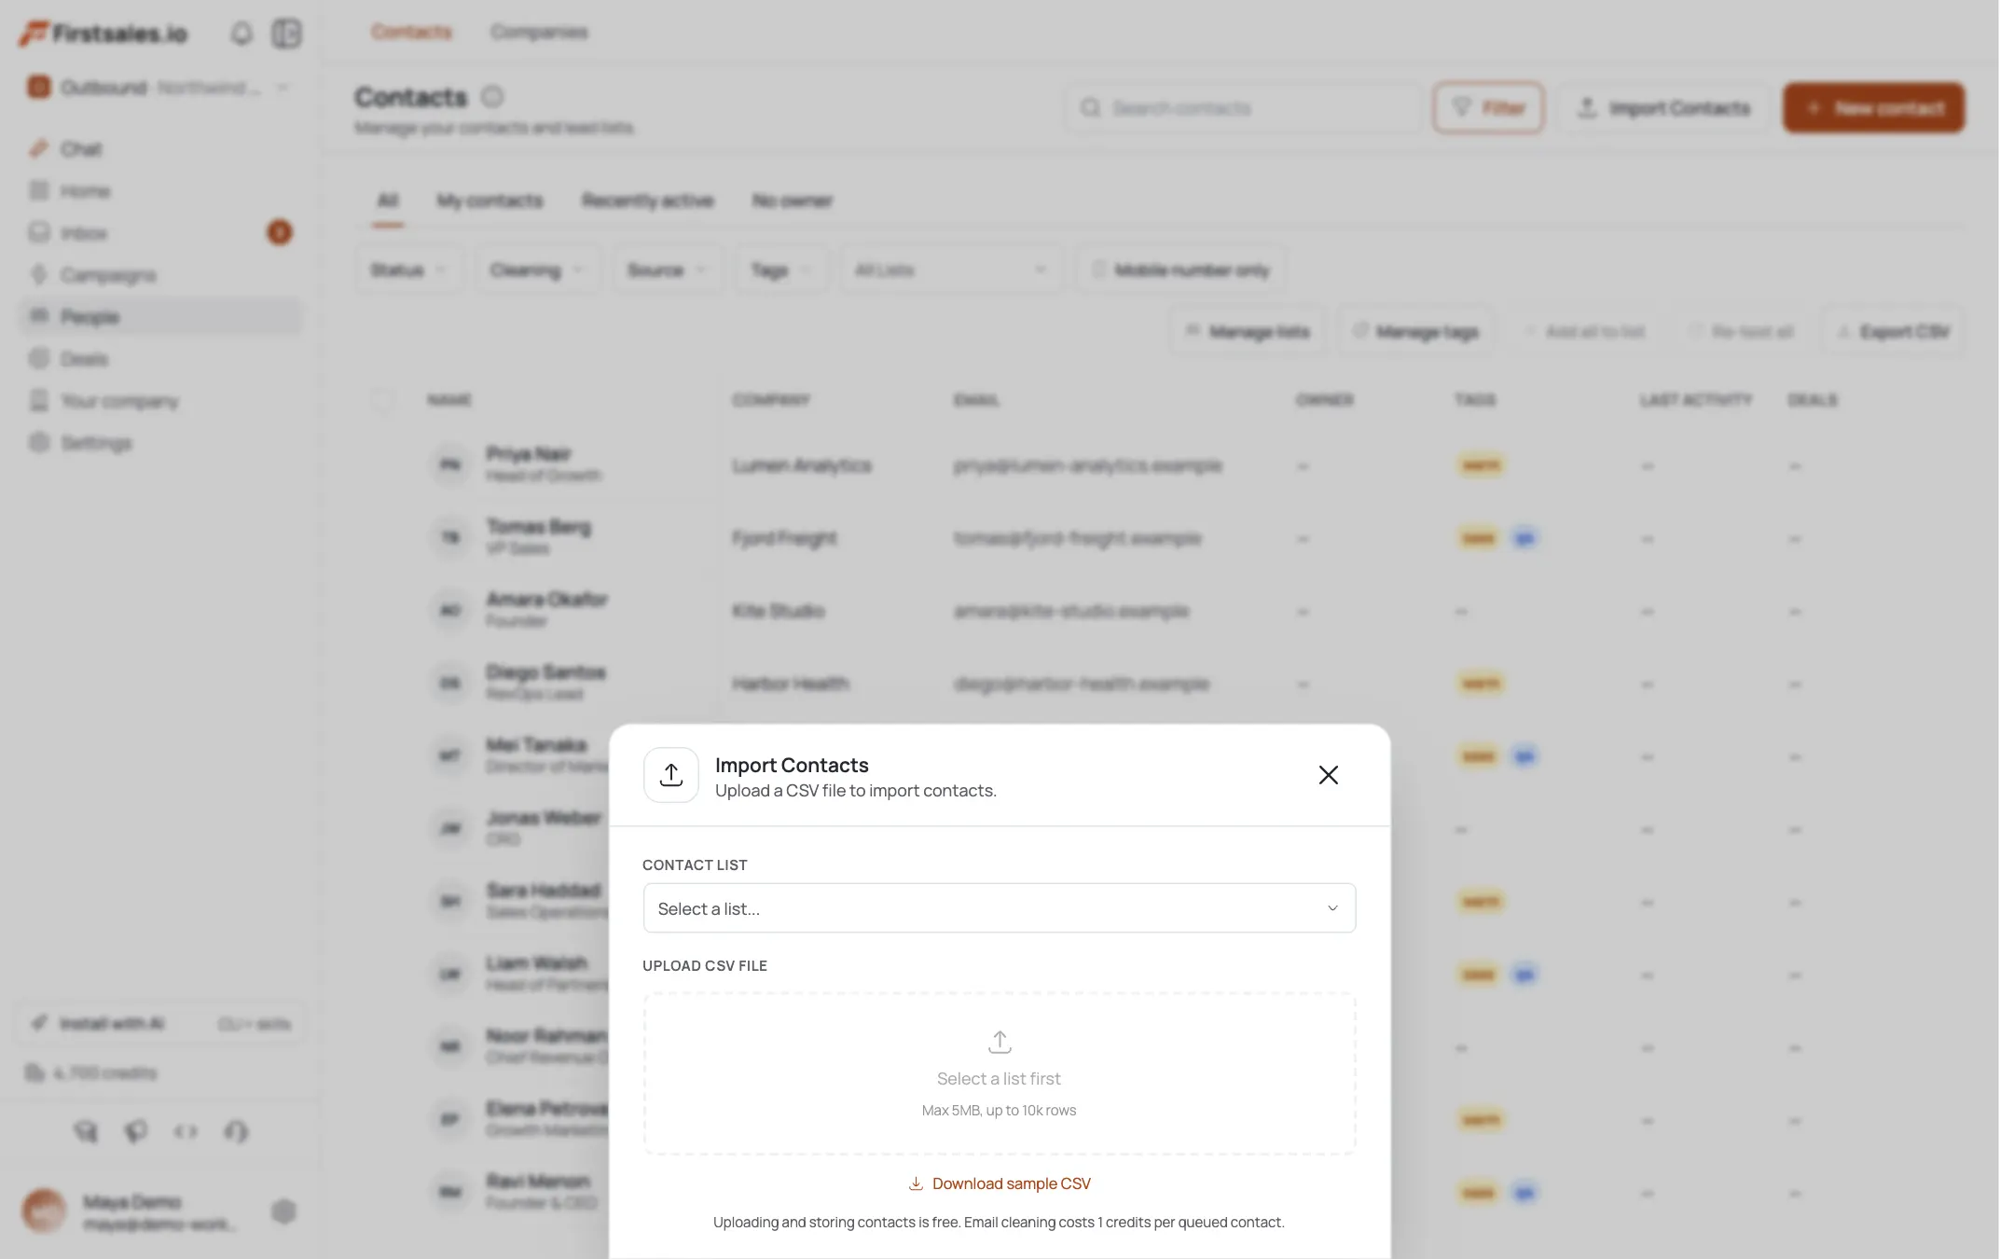This screenshot has width=2014, height=1259.
Task: Click the info icon beside Contacts title
Action: 492,97
